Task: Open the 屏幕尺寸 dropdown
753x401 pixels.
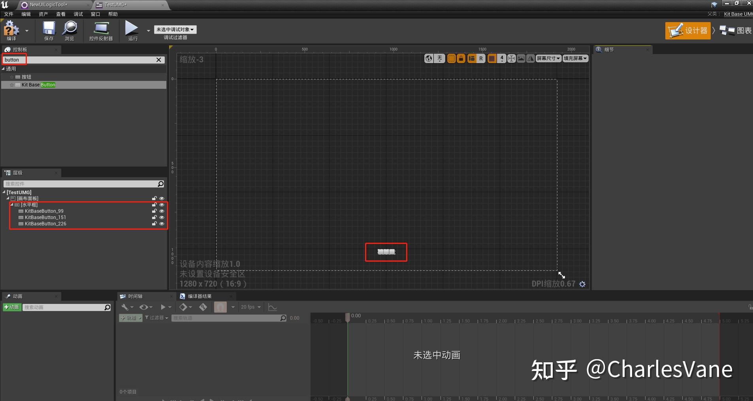Action: coord(549,58)
